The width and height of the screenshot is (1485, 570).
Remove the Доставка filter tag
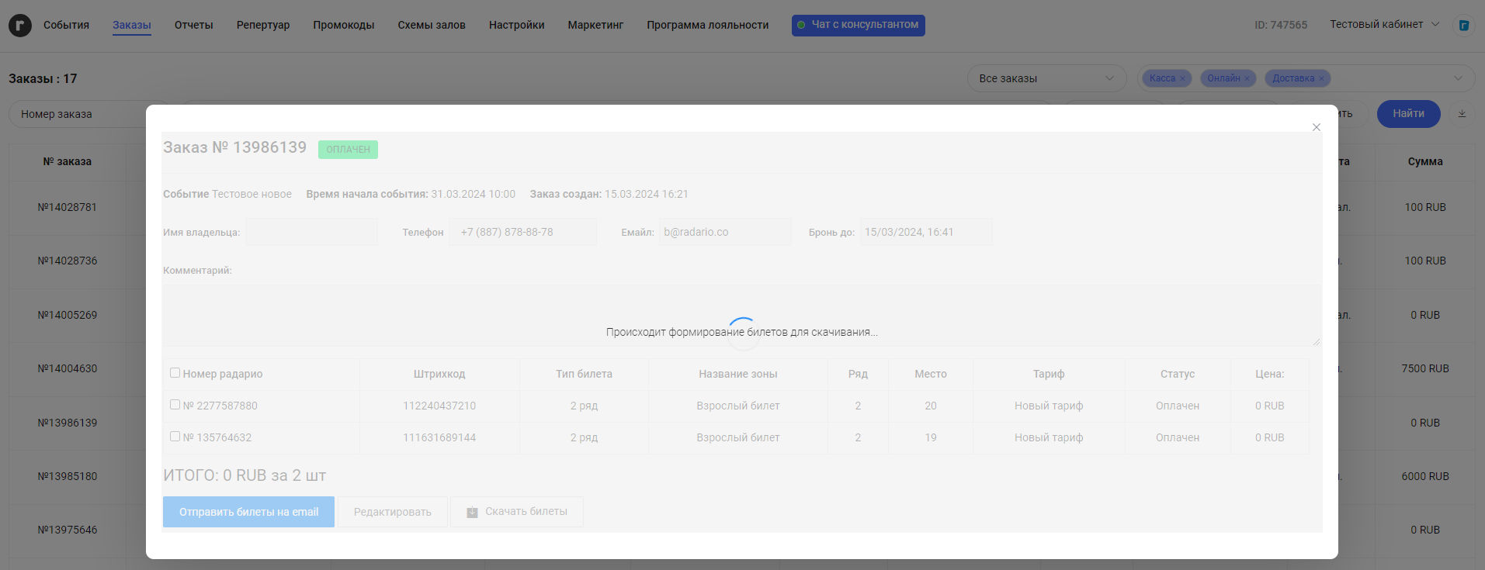1321,78
